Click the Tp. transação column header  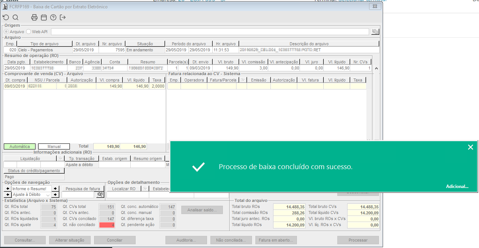[82, 159]
